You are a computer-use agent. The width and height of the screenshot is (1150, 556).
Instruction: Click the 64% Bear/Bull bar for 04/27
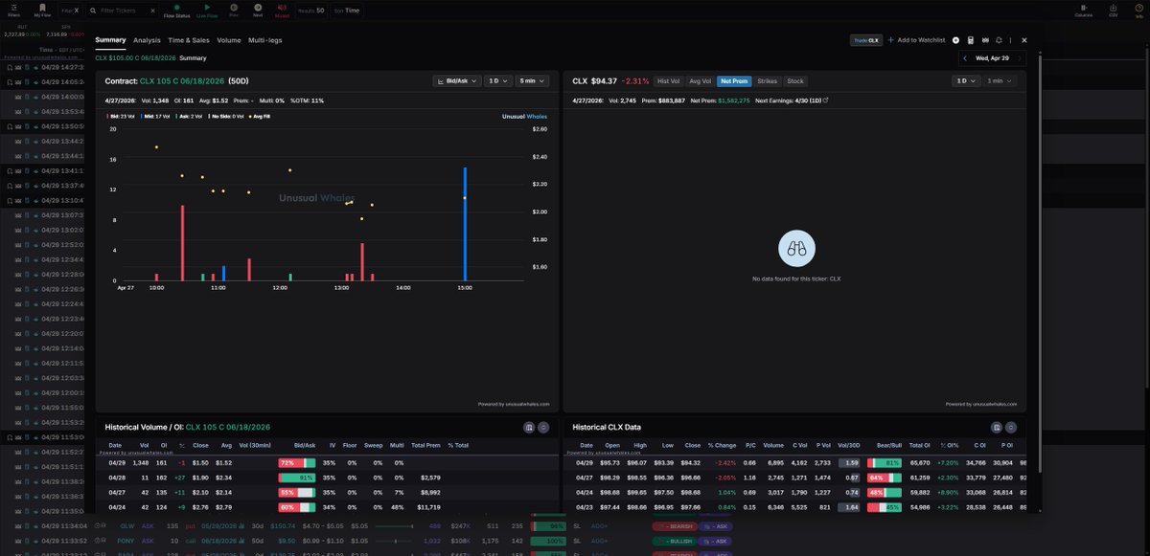884,477
